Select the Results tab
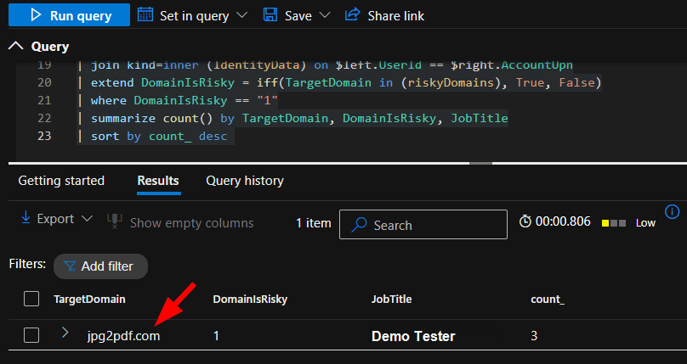The height and width of the screenshot is (364, 687). click(x=158, y=181)
